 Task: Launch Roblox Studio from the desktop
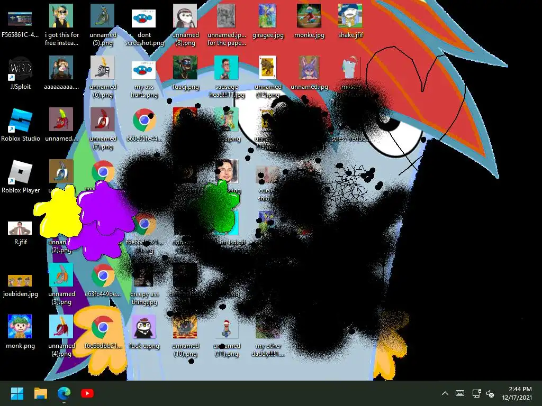[20, 125]
